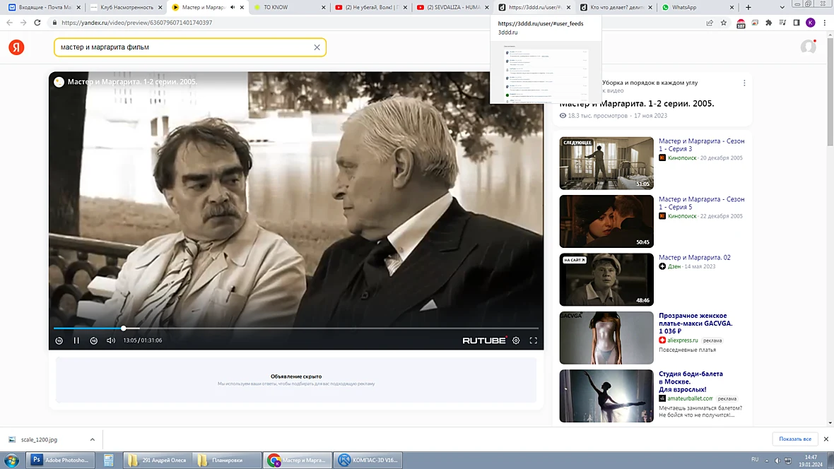
Task: Switch to Adobe Photoshop in the taskbar
Action: point(61,460)
